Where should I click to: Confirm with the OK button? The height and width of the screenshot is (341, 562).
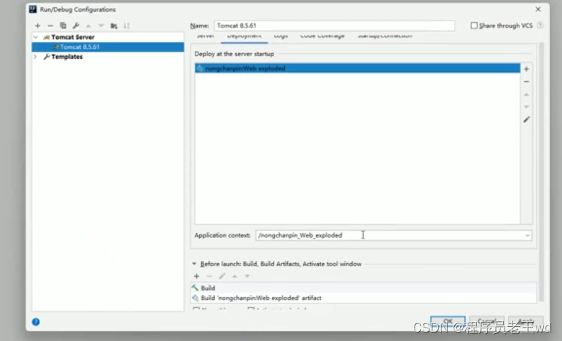[448, 320]
